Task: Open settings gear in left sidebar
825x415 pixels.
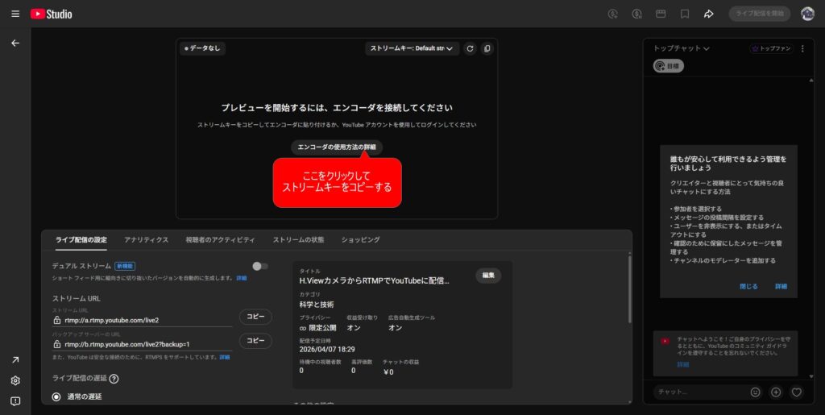Action: 15,380
